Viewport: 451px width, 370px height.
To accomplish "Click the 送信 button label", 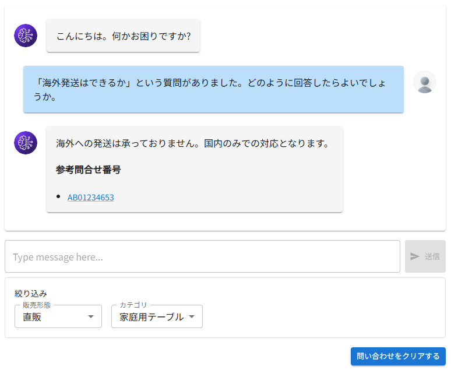I will point(432,256).
